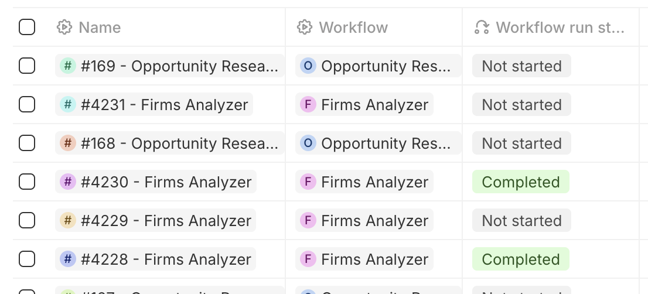Image resolution: width=648 pixels, height=294 pixels.
Task: Click the Completed status badge for #4230
Action: coord(520,182)
